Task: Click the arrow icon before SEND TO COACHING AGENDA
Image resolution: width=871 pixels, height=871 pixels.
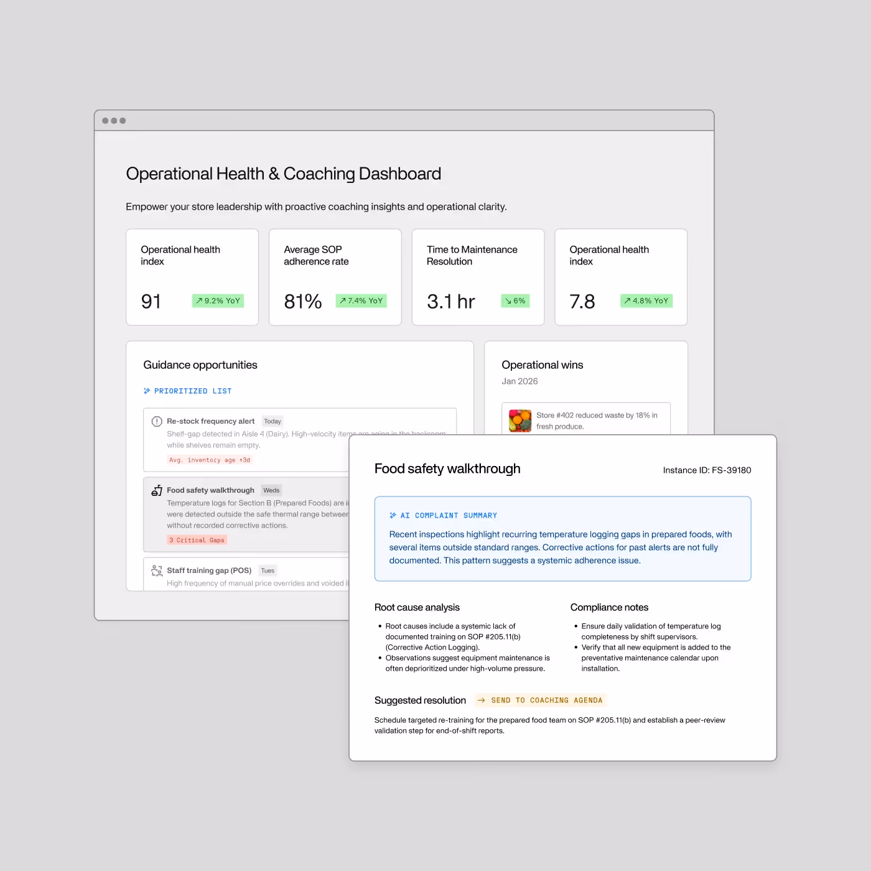Action: coord(482,700)
